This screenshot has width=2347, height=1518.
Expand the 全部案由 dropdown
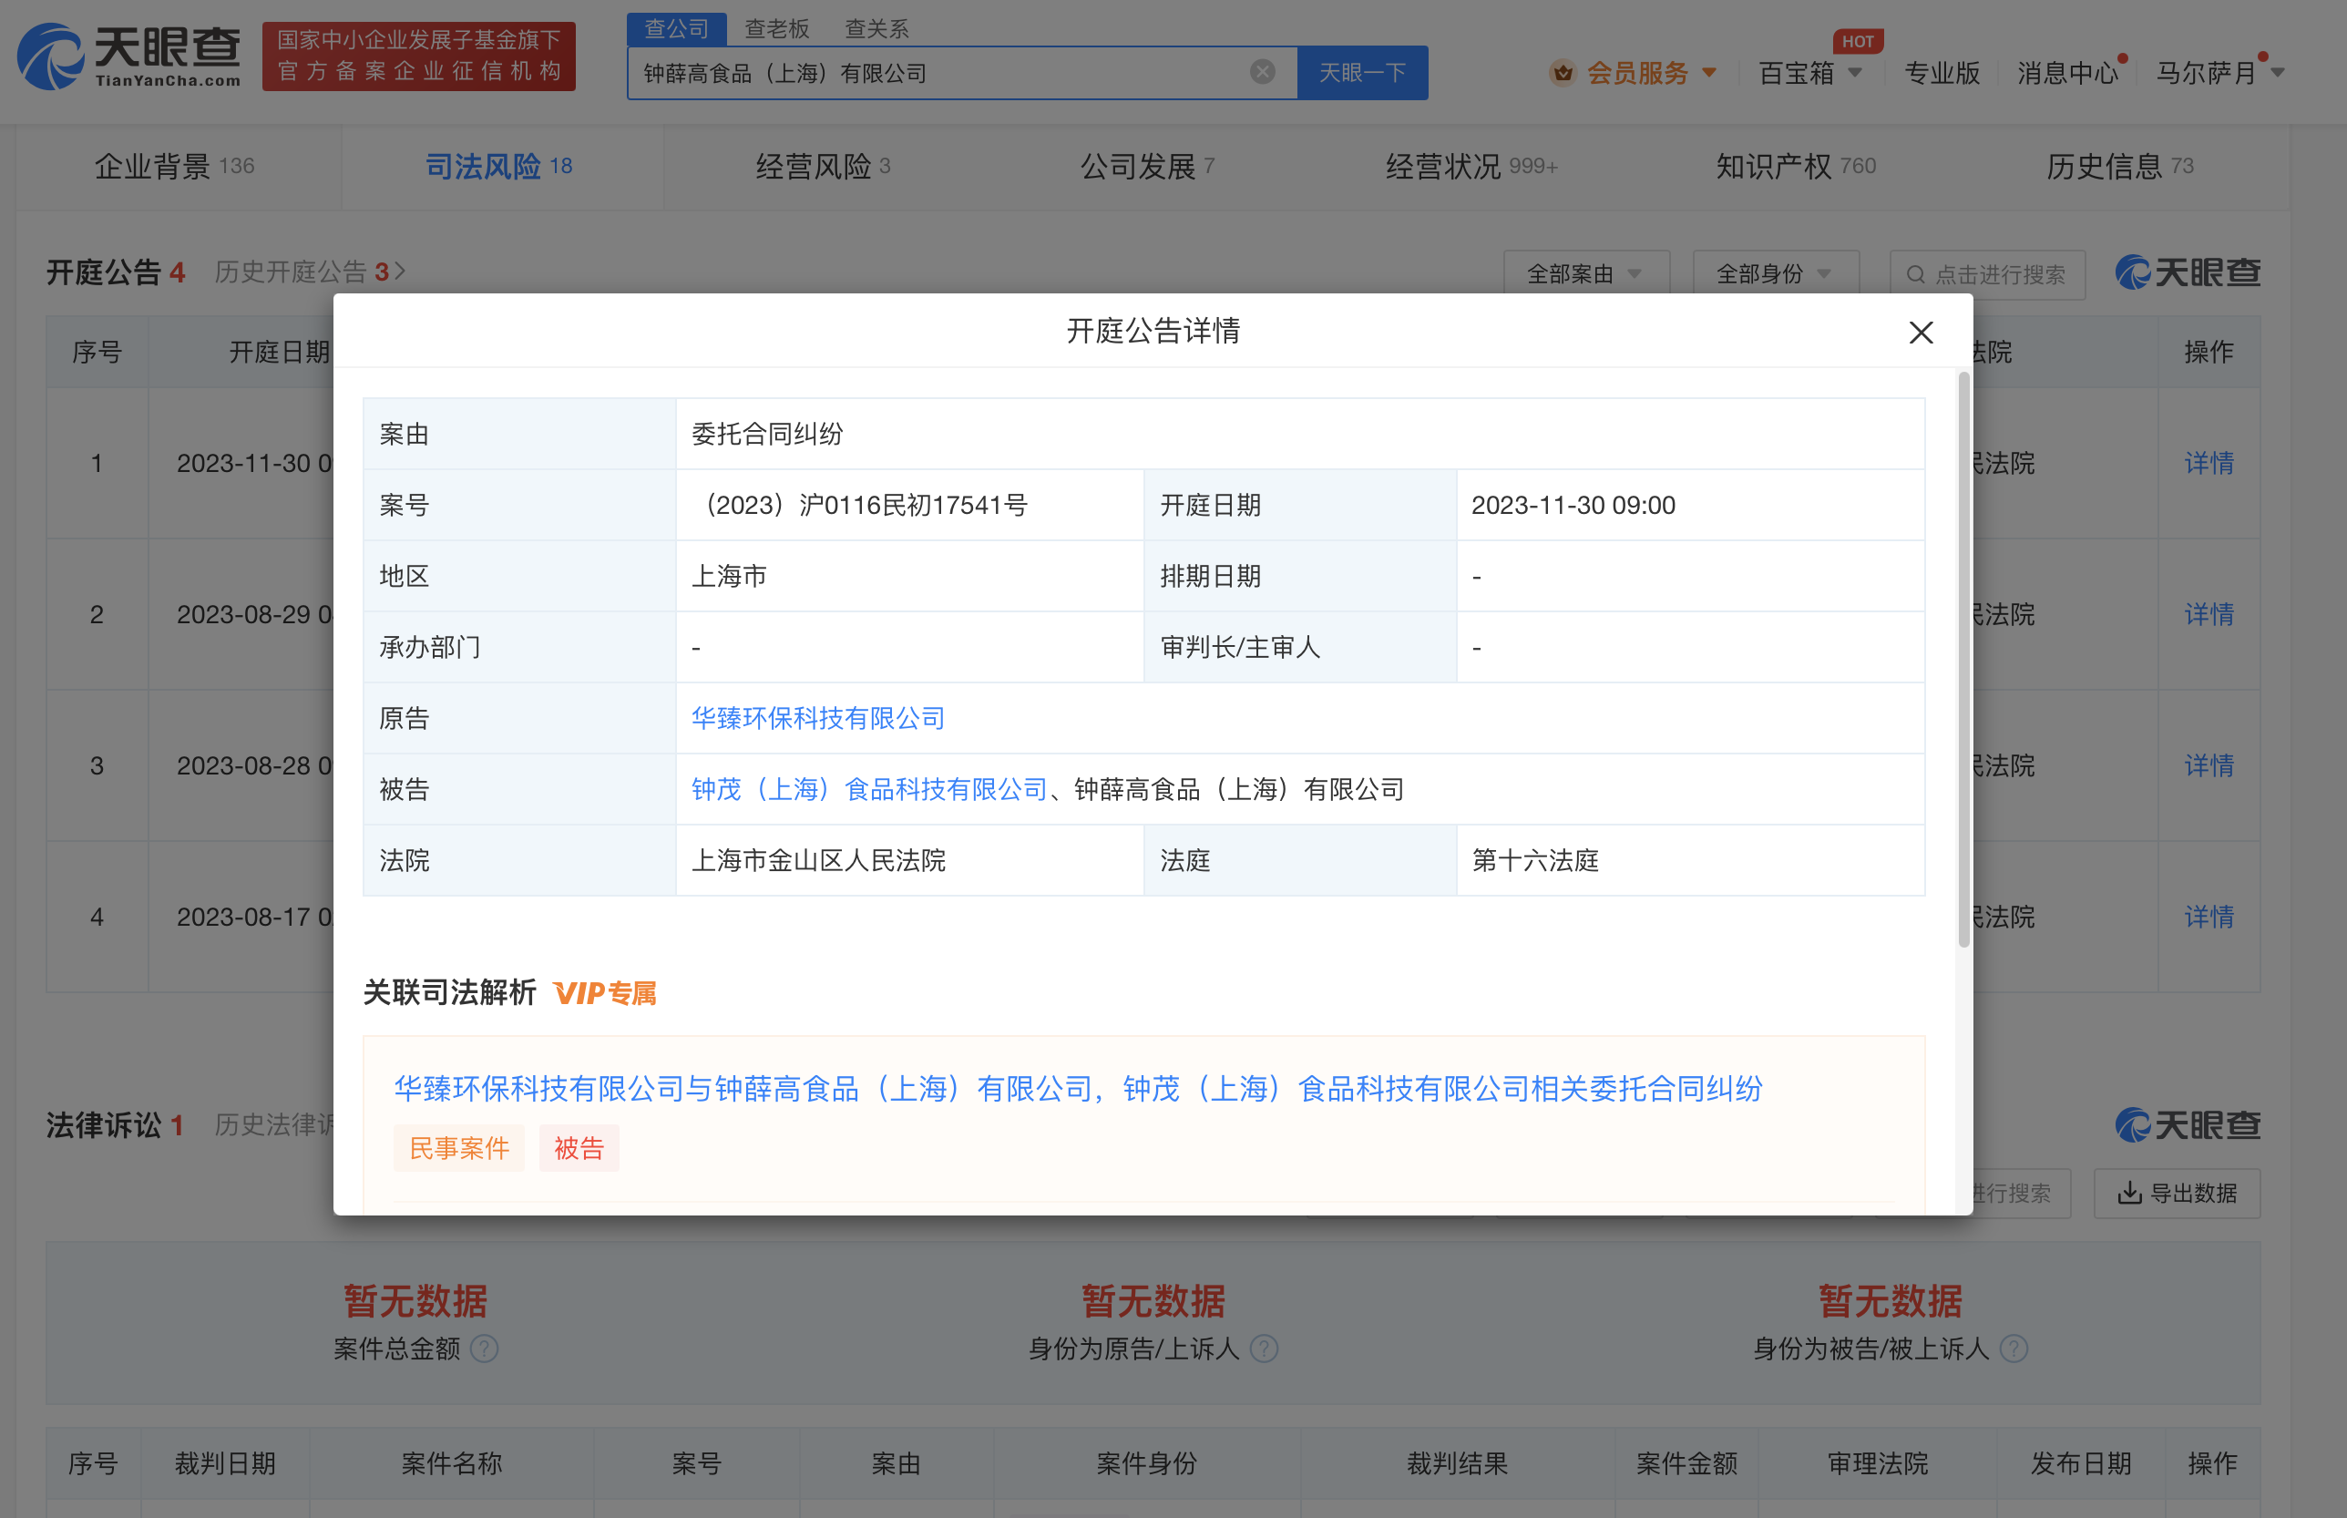[1585, 274]
